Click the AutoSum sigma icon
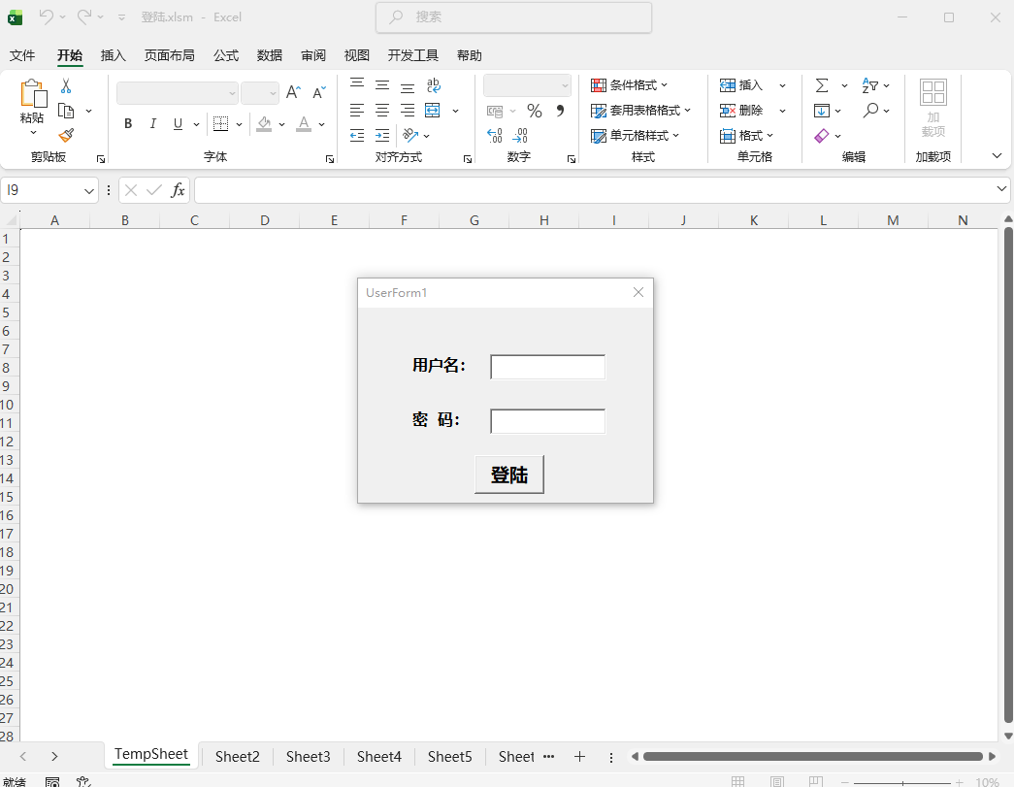 [822, 85]
